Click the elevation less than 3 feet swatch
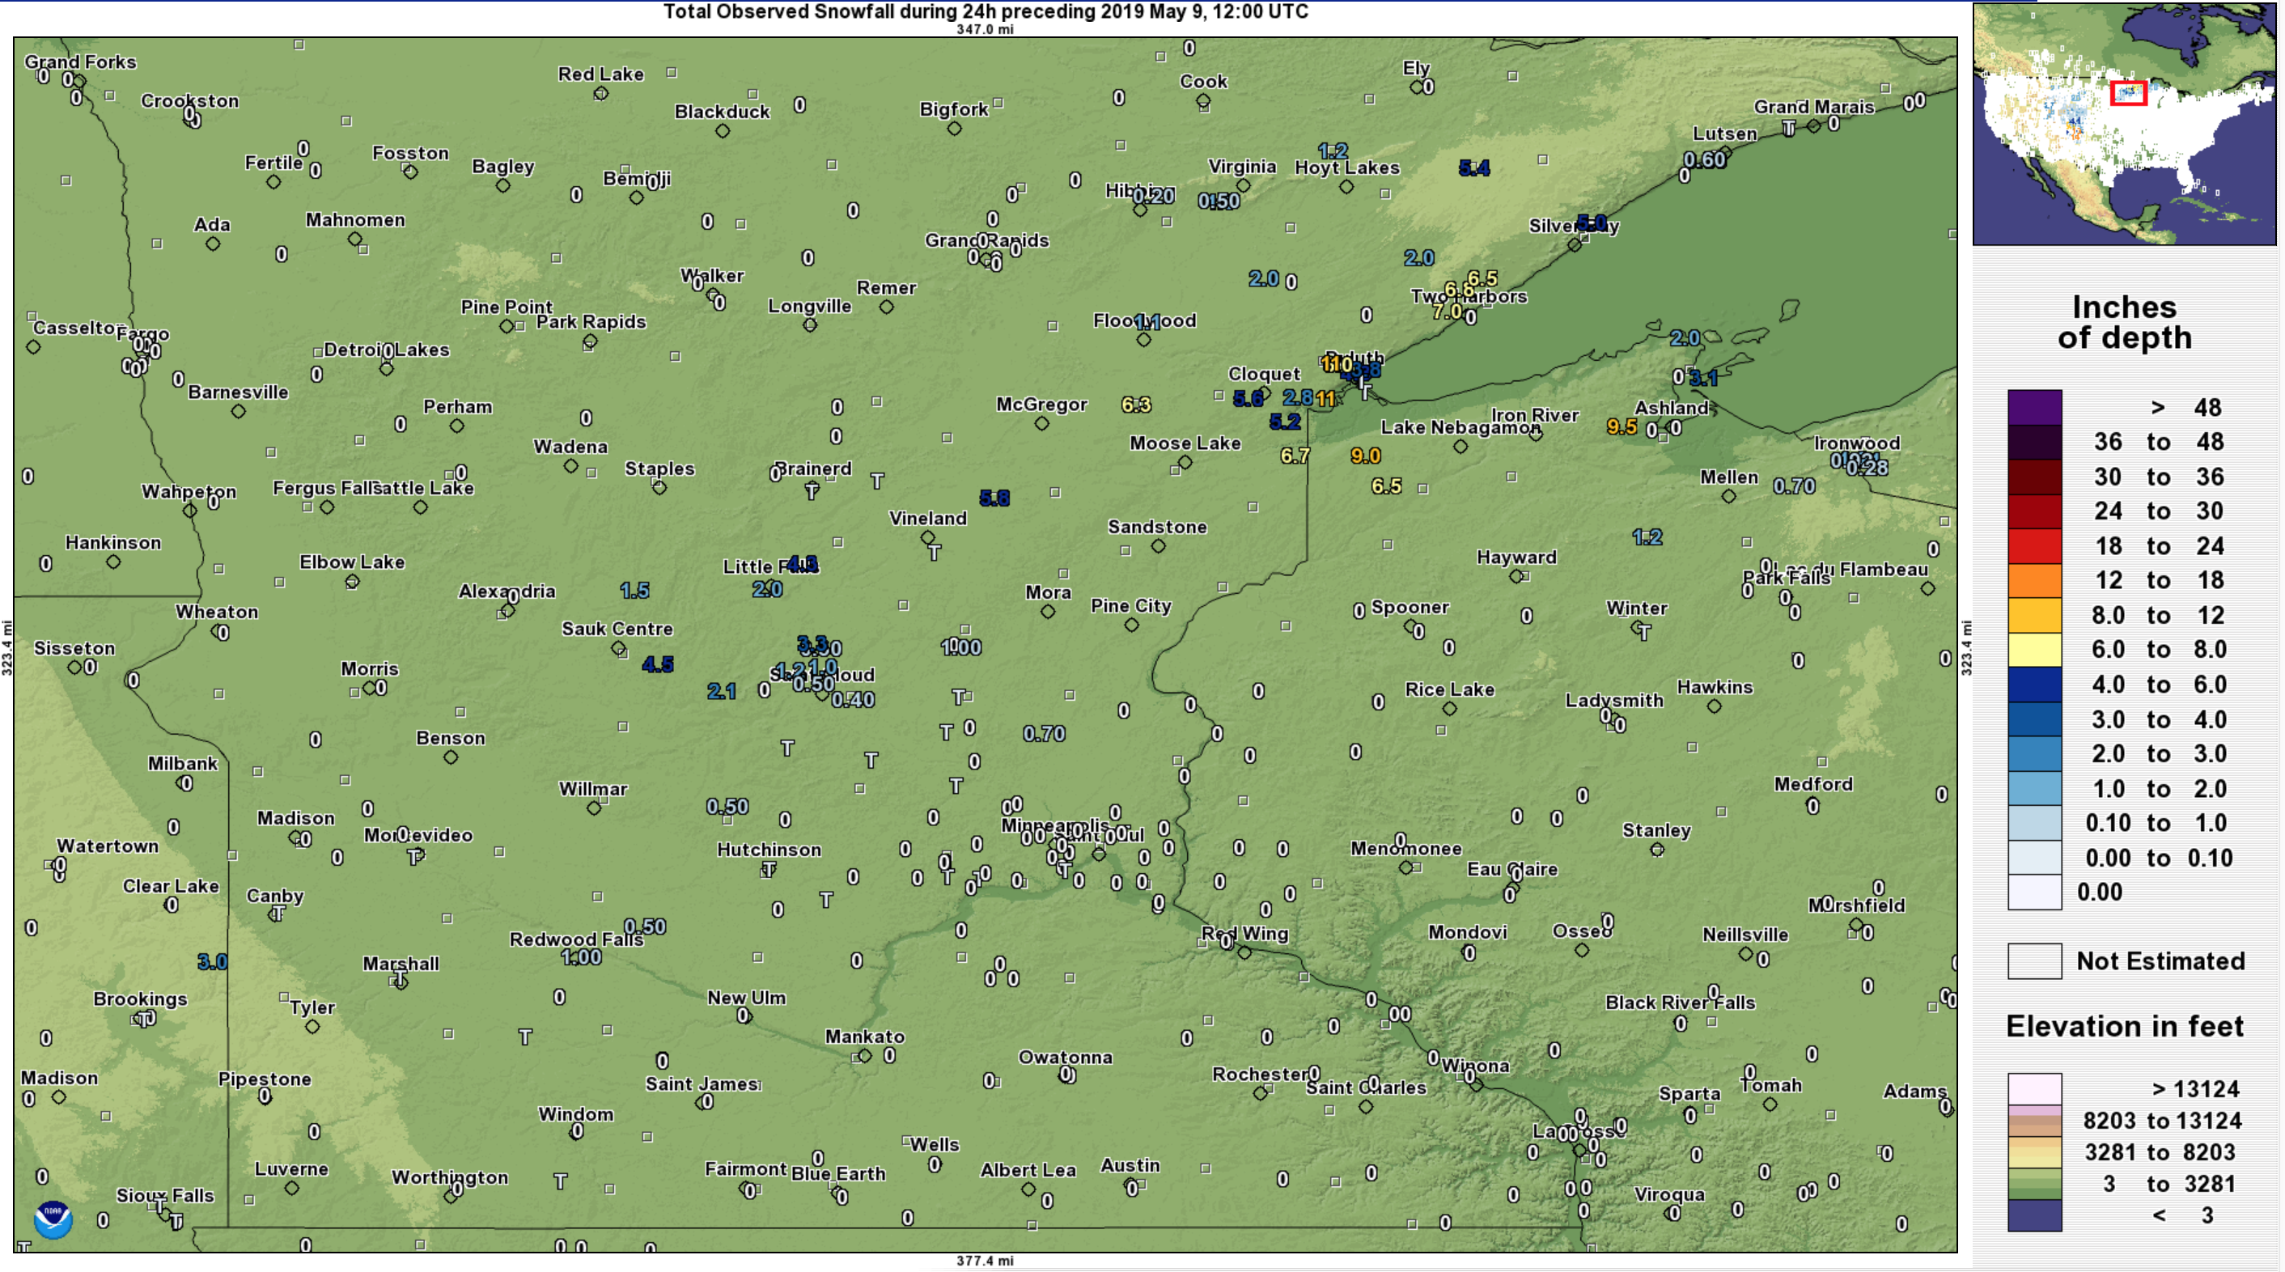The width and height of the screenshot is (2285, 1272). coord(2035,1215)
